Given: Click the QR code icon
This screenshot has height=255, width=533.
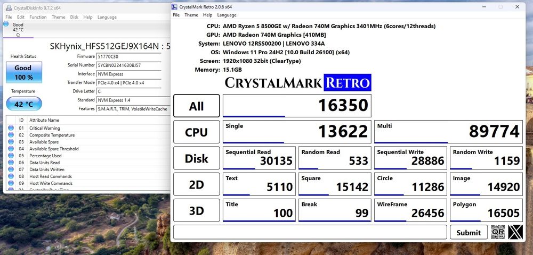Looking at the screenshot, I should point(498,232).
